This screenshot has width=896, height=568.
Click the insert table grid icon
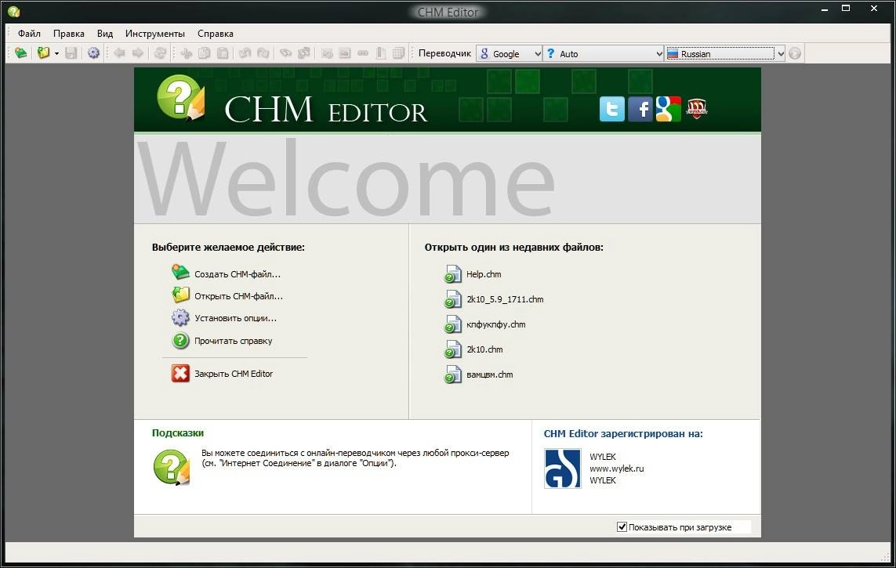(x=399, y=53)
